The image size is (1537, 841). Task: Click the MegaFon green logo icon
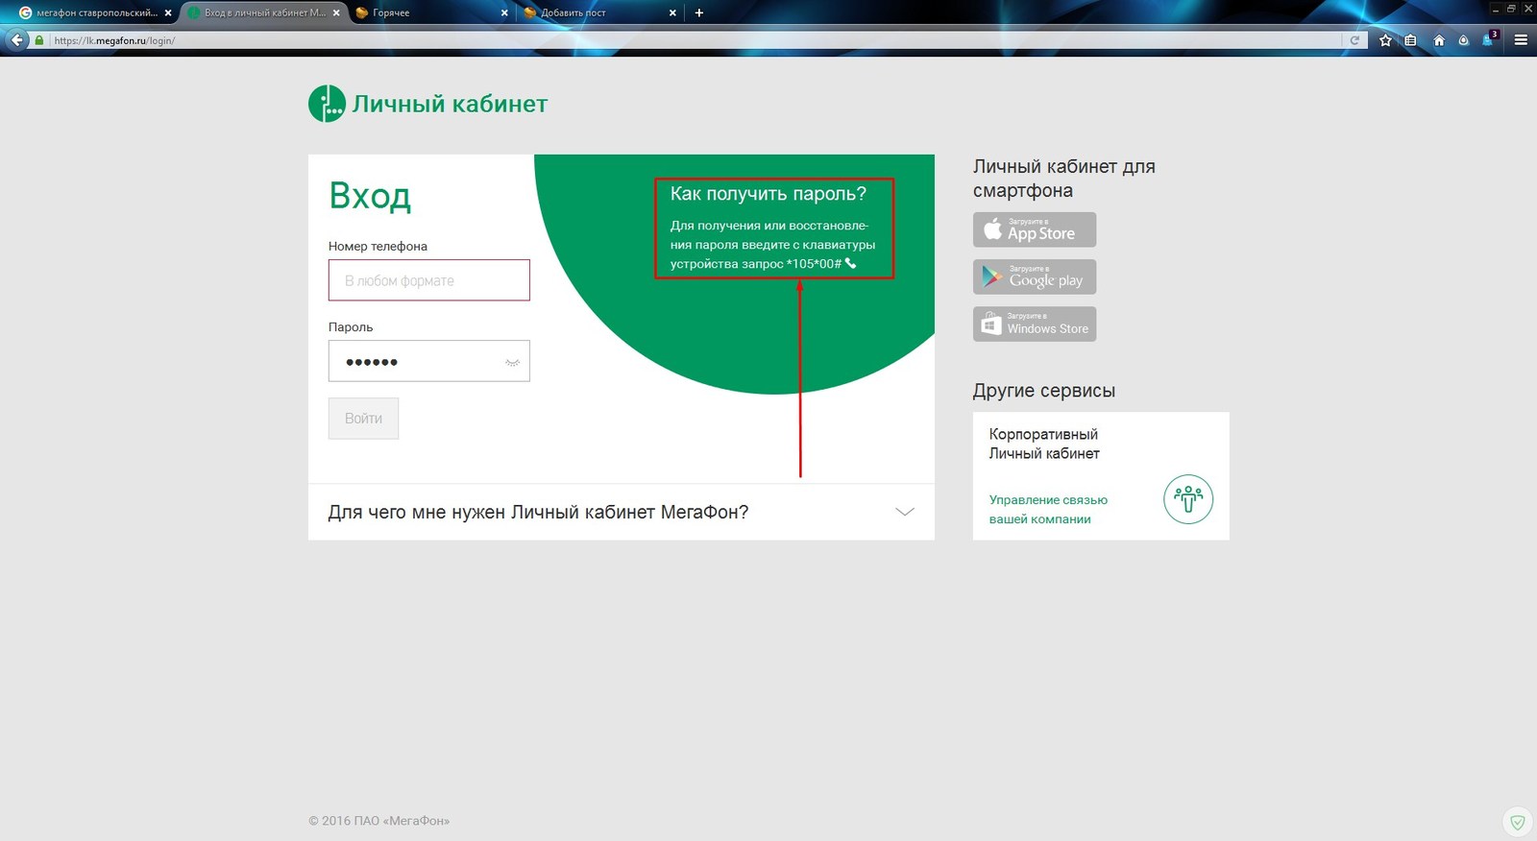(327, 104)
